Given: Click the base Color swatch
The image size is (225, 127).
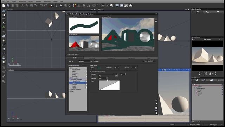Looking at the screenshot, I should [x=99, y=68].
